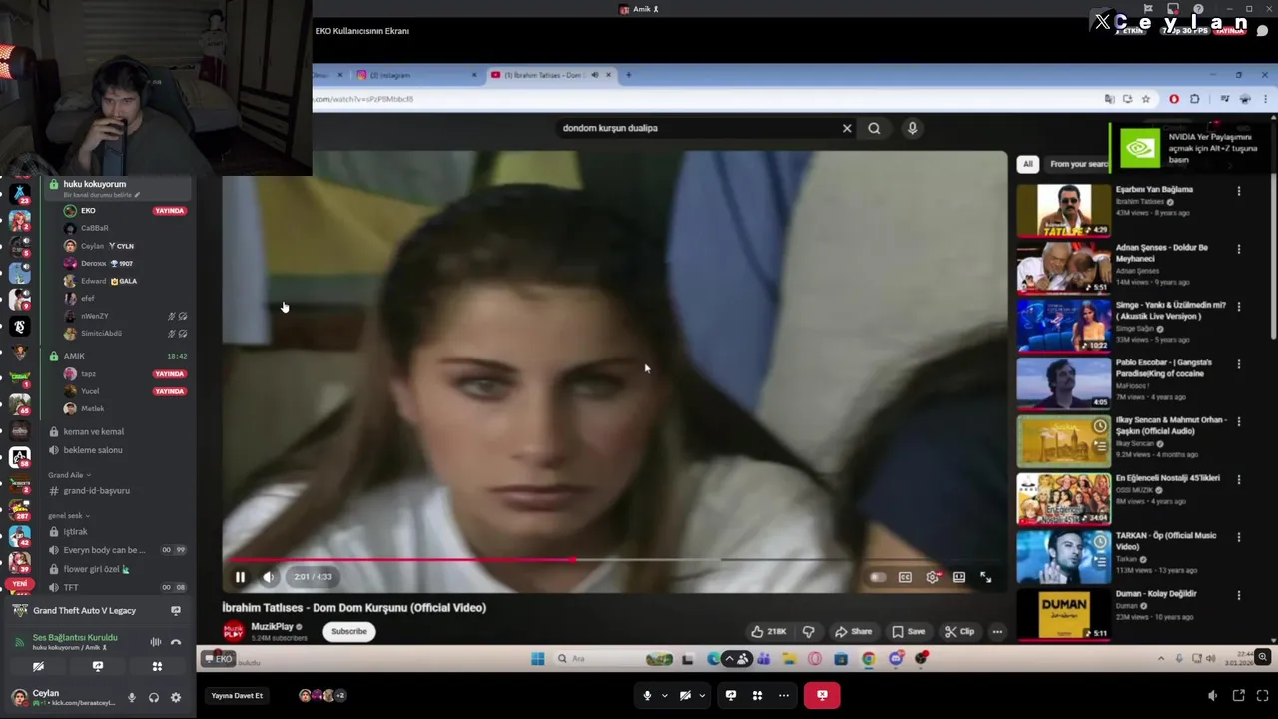Click the search field containing 'dondom kurşun dualipa'

(x=697, y=128)
